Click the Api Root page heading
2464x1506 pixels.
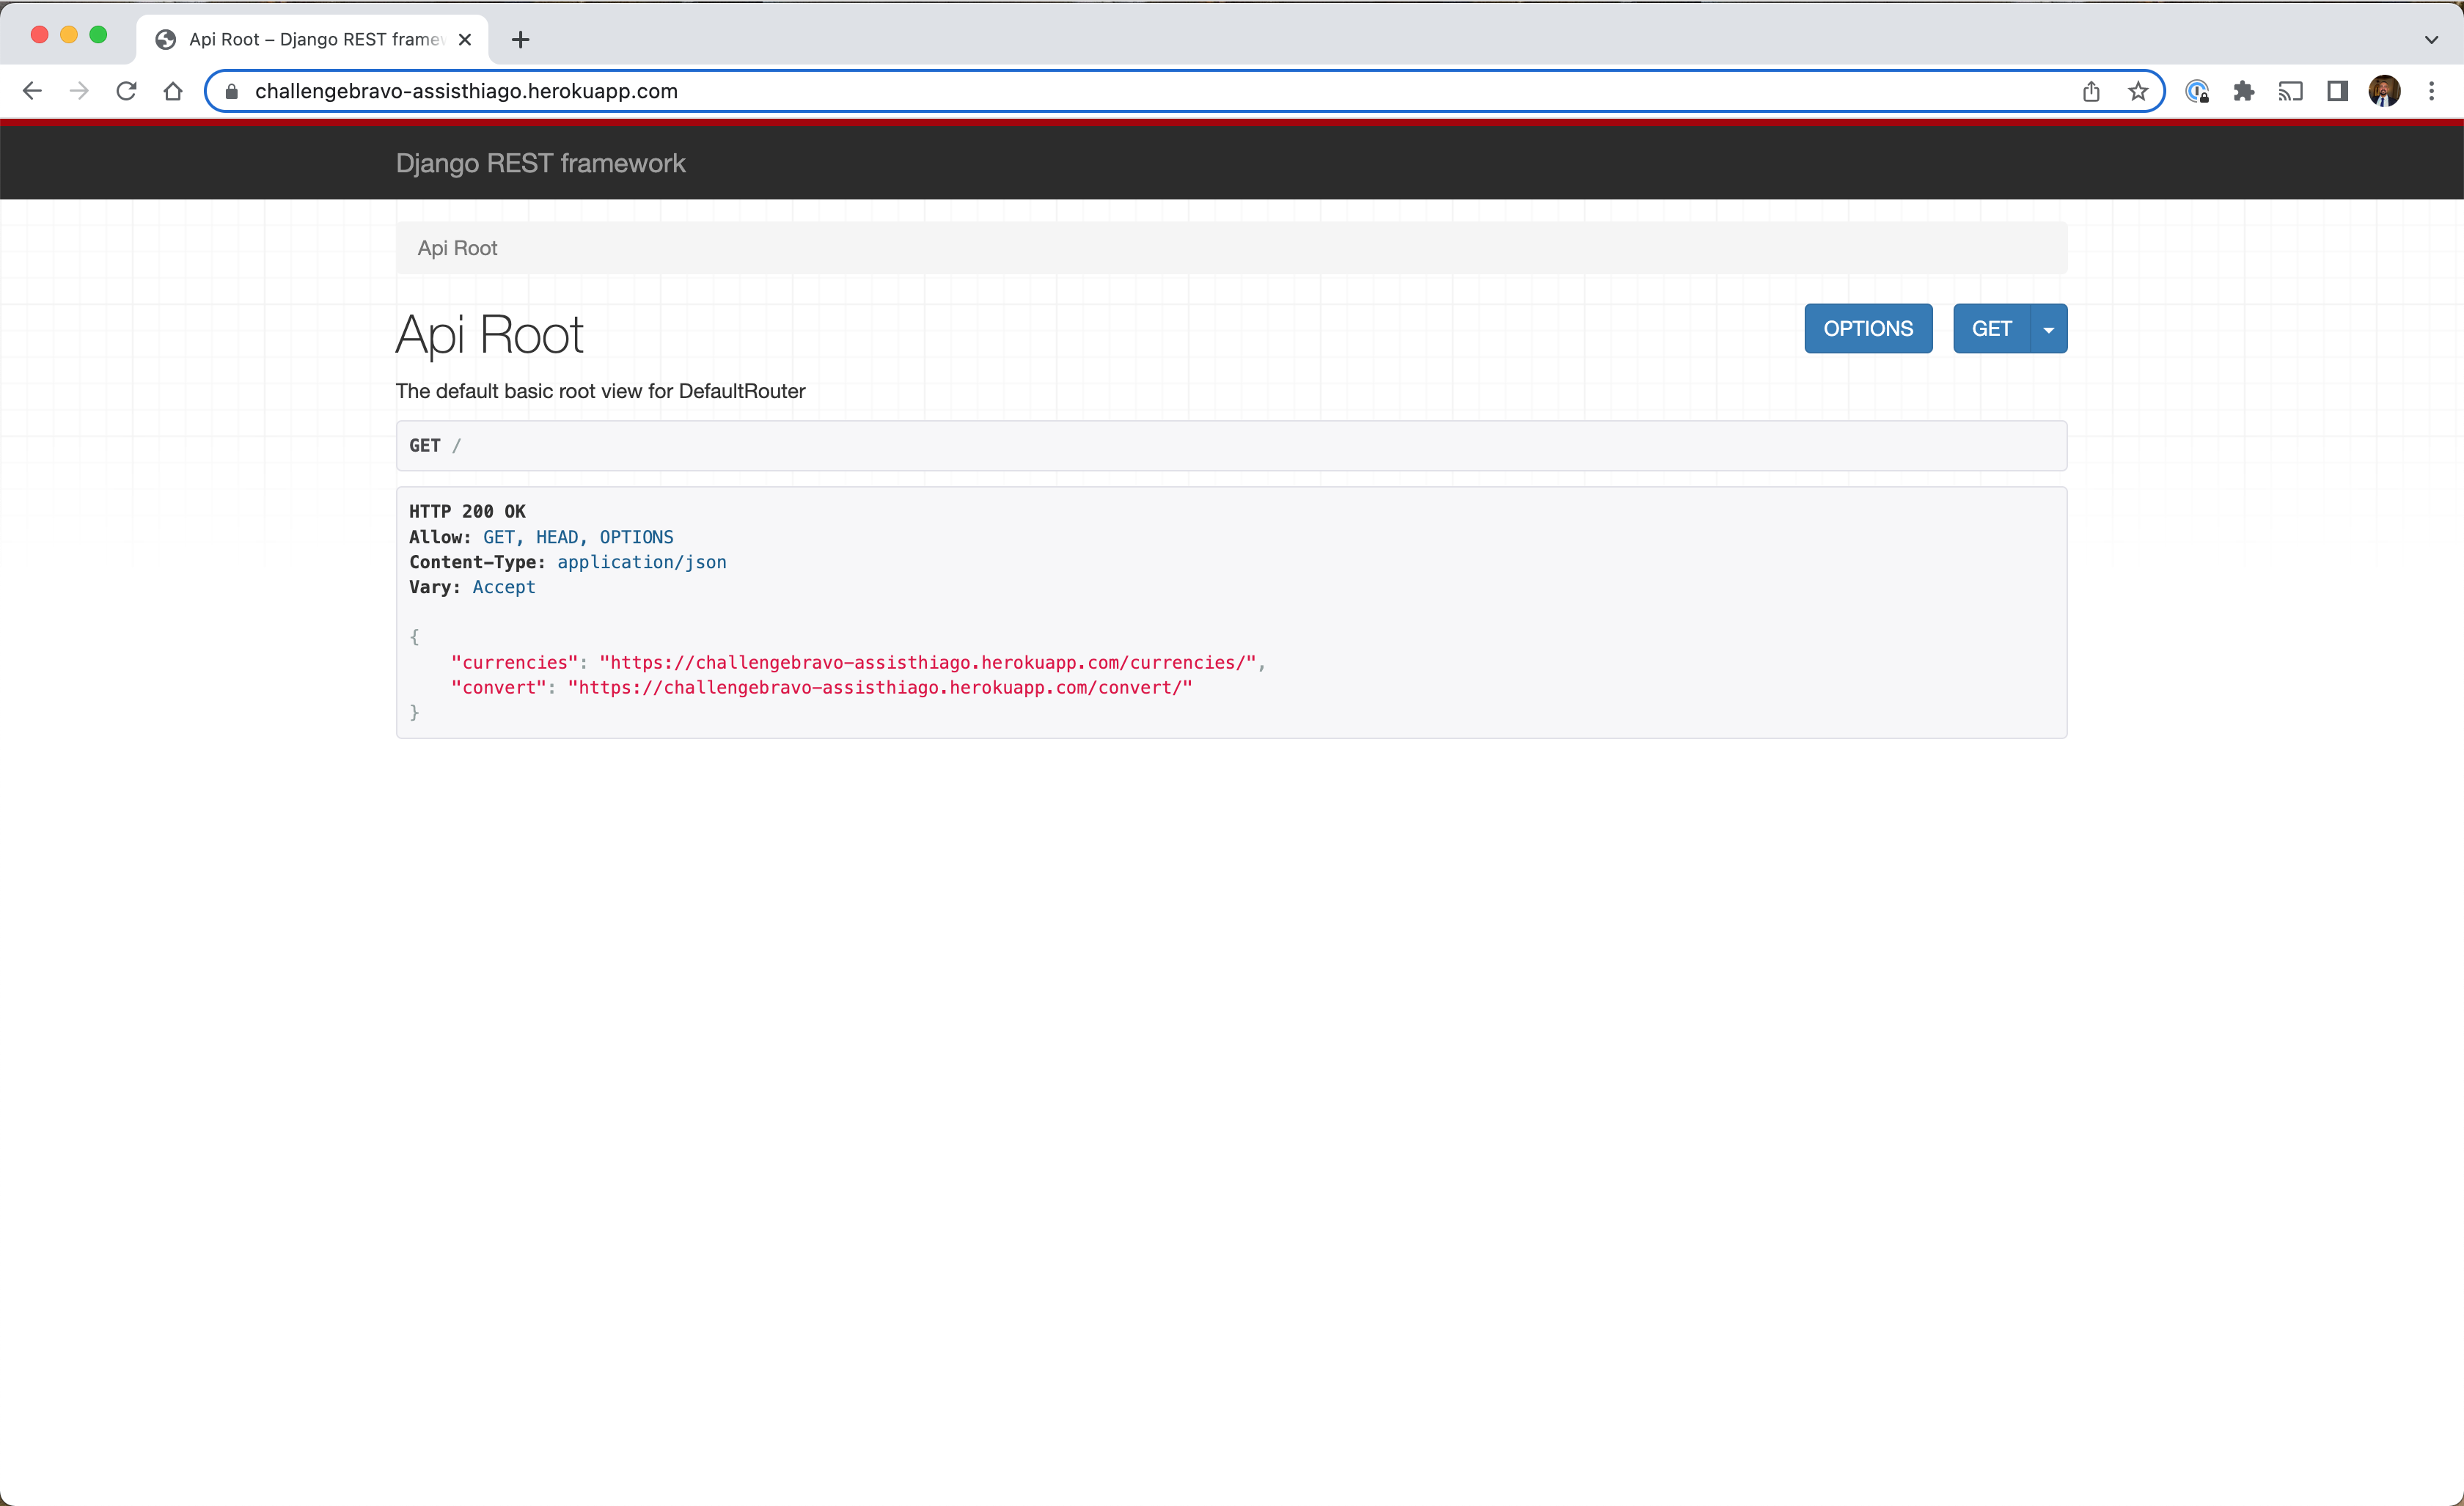tap(489, 334)
